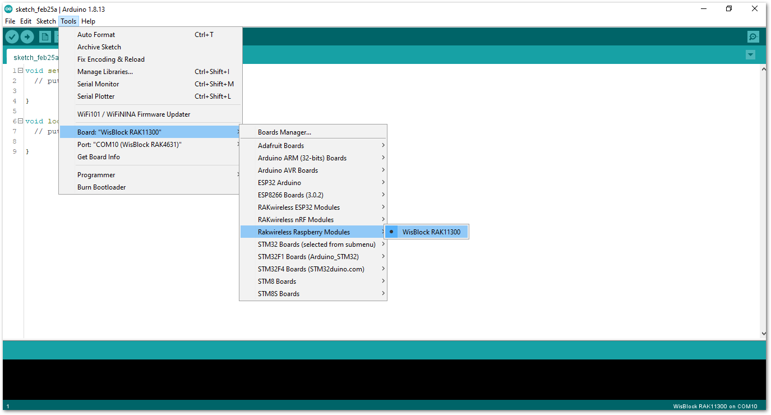Image resolution: width=771 pixels, height=415 pixels.
Task: Open the Edit menu
Action: tap(26, 21)
